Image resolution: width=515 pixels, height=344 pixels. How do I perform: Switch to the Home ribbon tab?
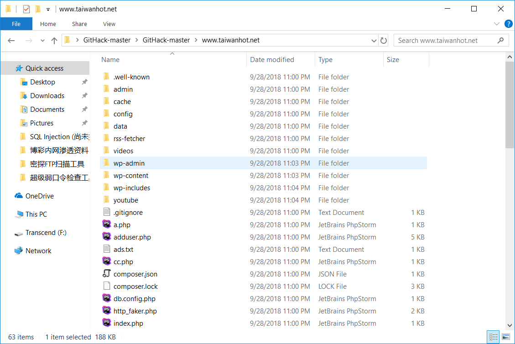tap(48, 24)
